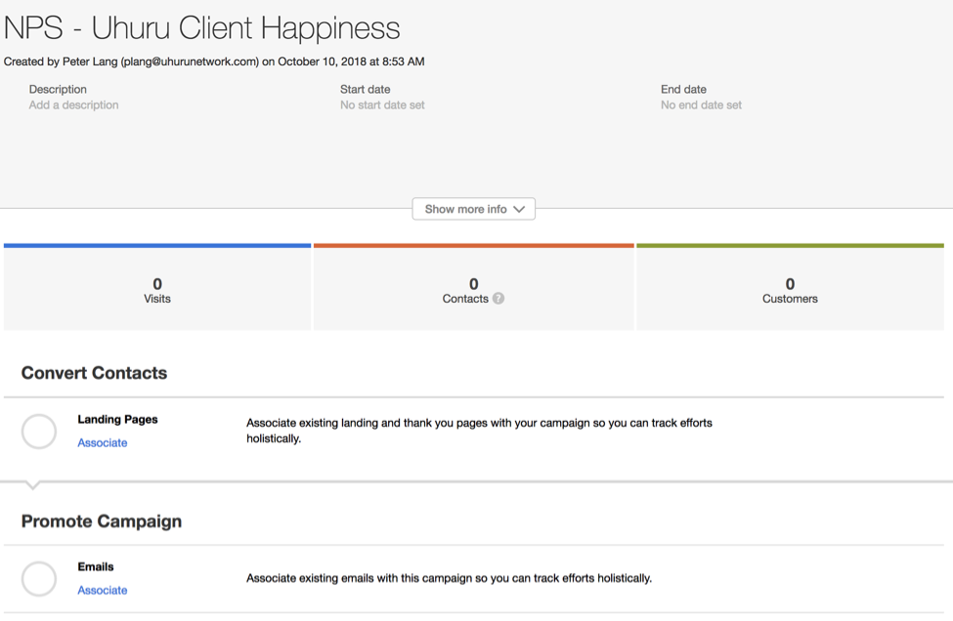Select the Customers metric tile
The height and width of the screenshot is (621, 953).
point(790,287)
